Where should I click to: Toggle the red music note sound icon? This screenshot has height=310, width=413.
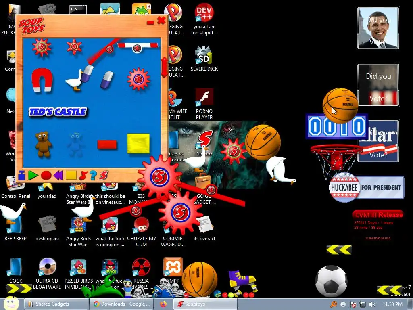pos(83,175)
